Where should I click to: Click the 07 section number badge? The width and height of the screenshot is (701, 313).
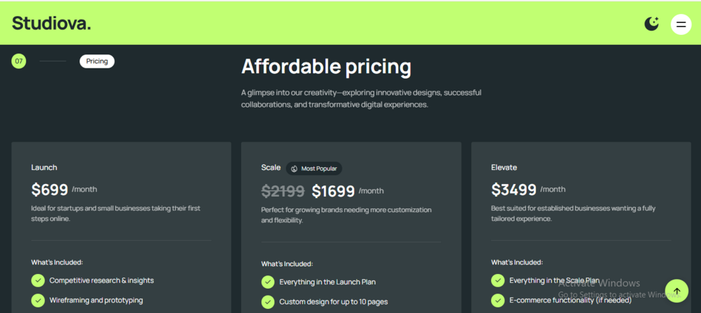click(x=19, y=61)
